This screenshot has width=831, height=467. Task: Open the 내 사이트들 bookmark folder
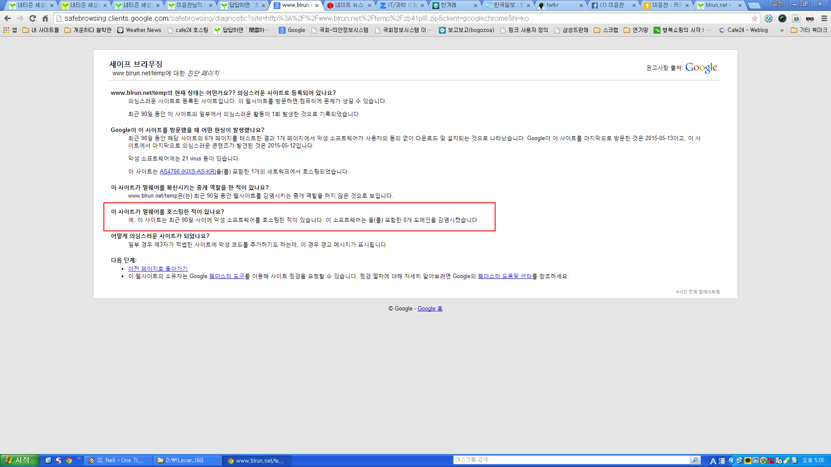[41, 30]
